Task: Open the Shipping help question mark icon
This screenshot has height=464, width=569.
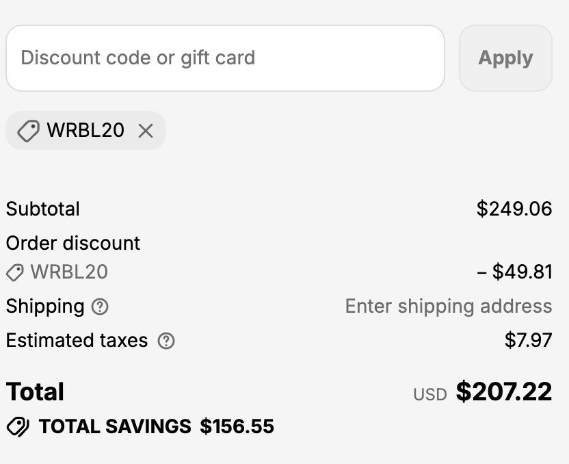Action: [x=100, y=307]
